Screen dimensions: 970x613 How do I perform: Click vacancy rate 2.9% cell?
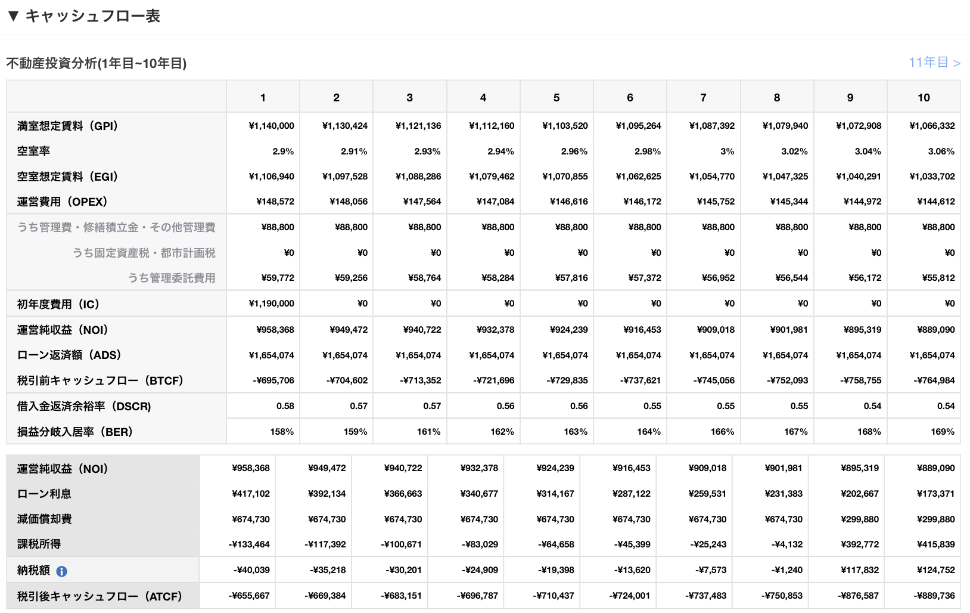[x=283, y=151]
